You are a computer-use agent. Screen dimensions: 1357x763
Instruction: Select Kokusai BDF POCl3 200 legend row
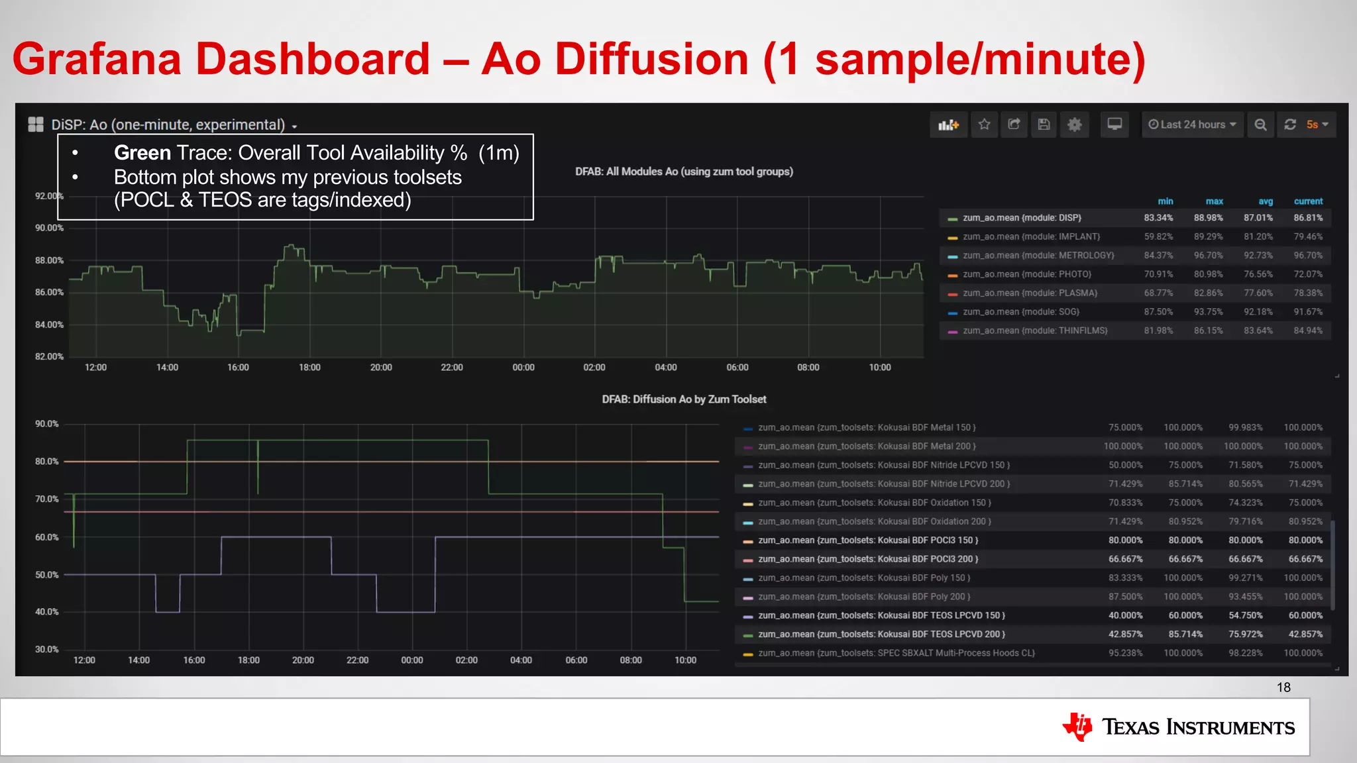(x=1032, y=559)
